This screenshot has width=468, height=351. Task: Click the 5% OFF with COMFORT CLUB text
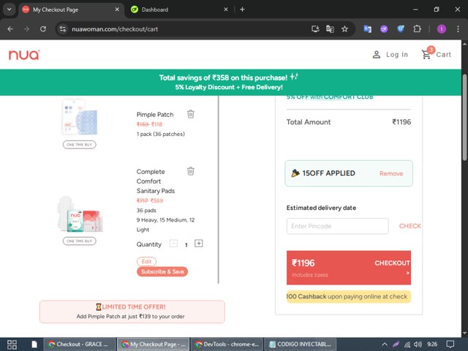(330, 97)
